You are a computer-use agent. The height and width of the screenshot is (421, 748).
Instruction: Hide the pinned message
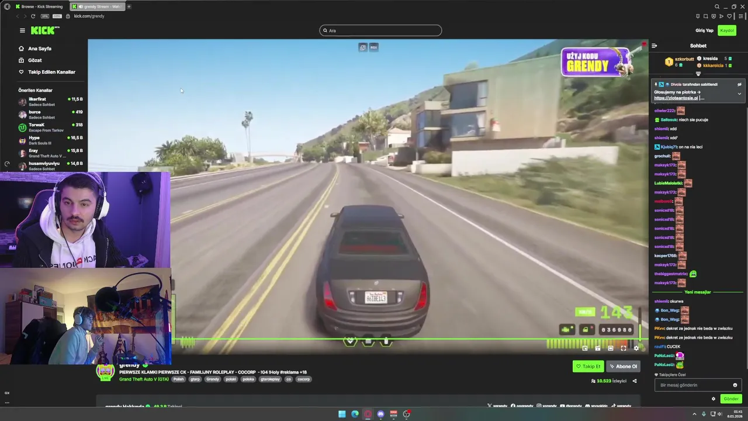[739, 84]
